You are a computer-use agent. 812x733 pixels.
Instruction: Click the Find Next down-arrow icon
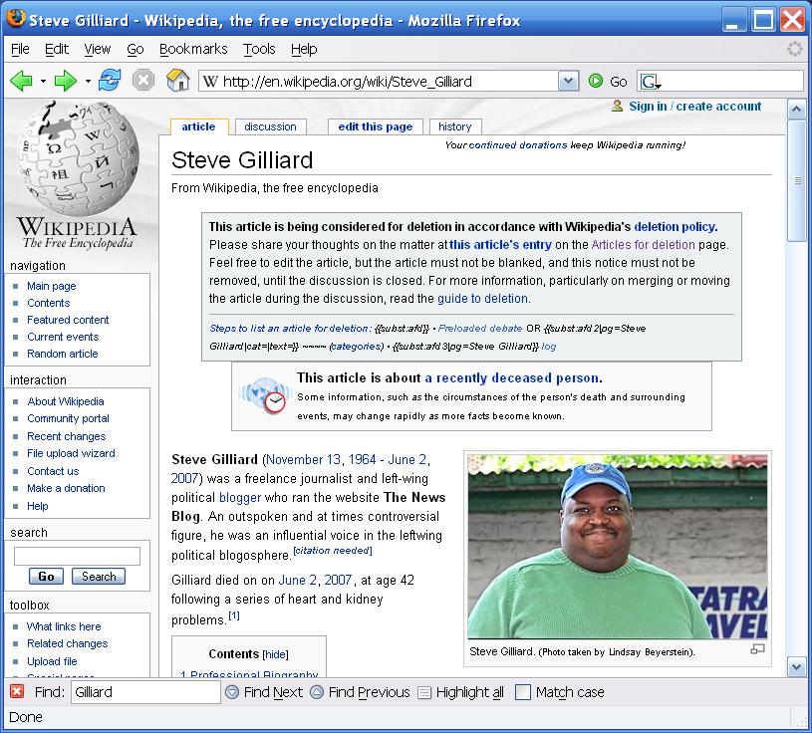[232, 692]
